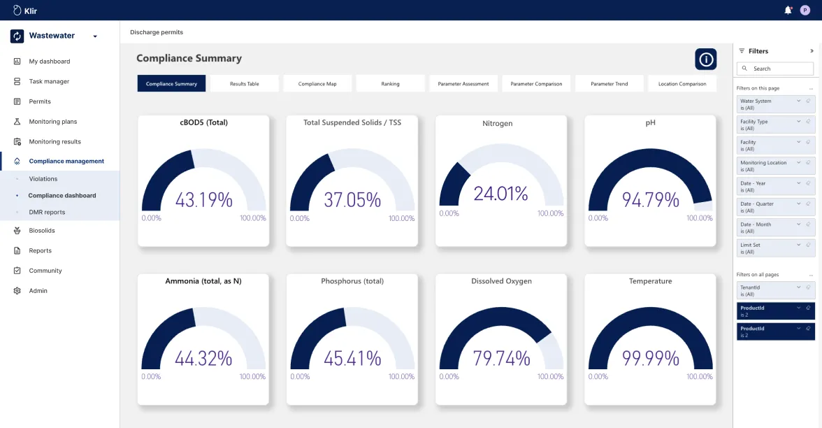Select the Monitoring plans icon
The image size is (822, 428).
(15, 121)
